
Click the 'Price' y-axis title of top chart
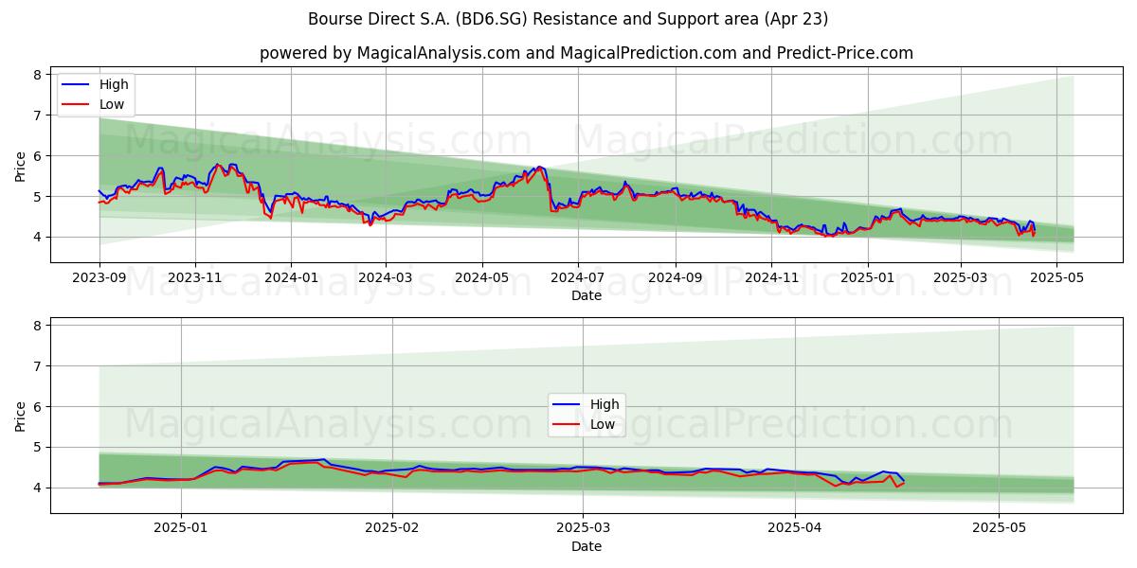[x=21, y=164]
